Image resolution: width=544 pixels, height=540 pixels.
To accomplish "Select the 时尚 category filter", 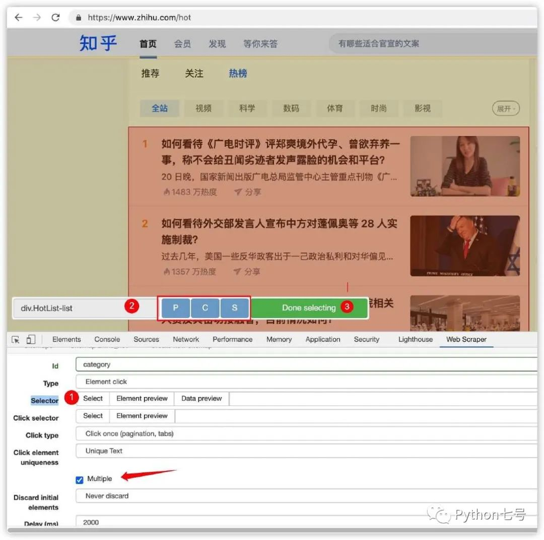I will 378,108.
